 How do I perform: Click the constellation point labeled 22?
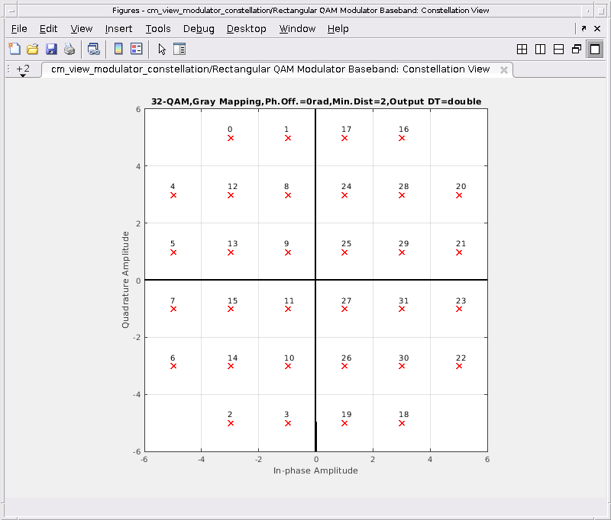pyautogui.click(x=459, y=366)
